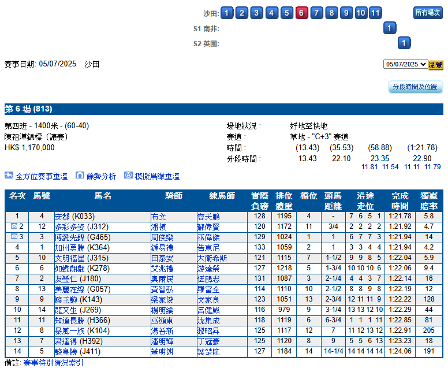This screenshot has width=448, height=372.
Task: Open 分段時間及位置 sectional times button
Action: 415,87
